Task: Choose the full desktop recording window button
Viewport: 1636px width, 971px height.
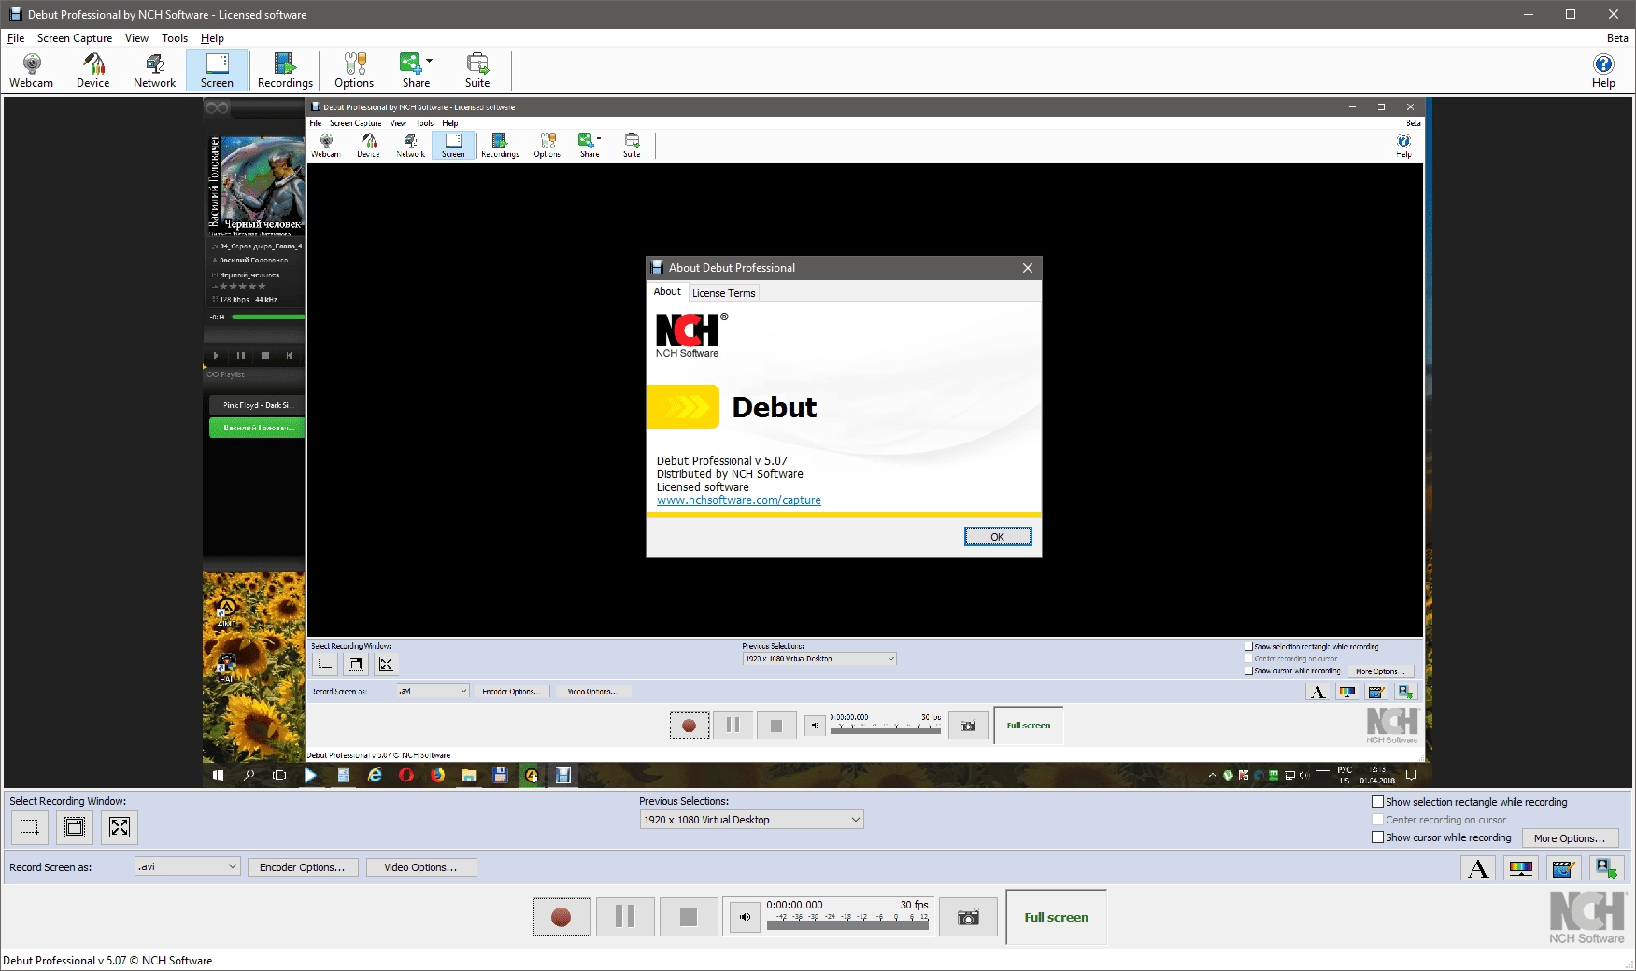Action: tap(120, 827)
